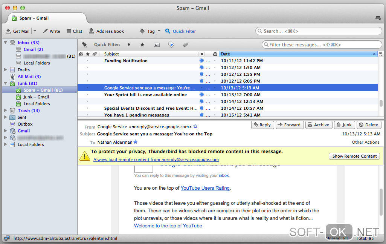Screen dimensions: 386x244
Task: Click the Reply button
Action: click(x=262, y=125)
